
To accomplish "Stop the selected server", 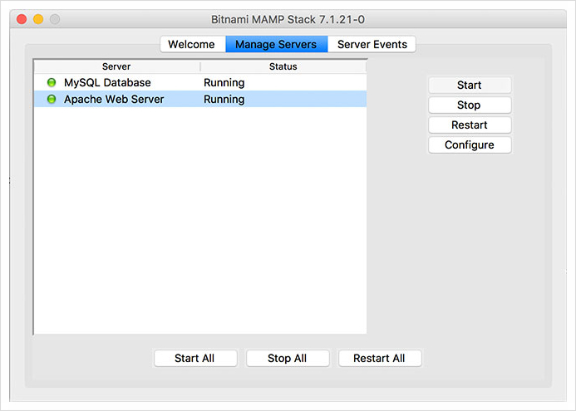I will click(470, 105).
